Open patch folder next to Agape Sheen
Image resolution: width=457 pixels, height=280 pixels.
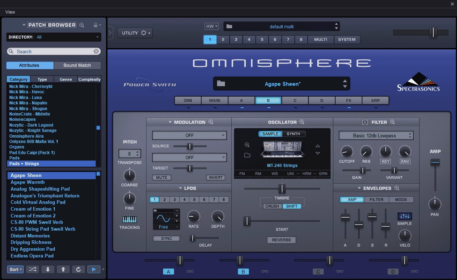click(221, 84)
